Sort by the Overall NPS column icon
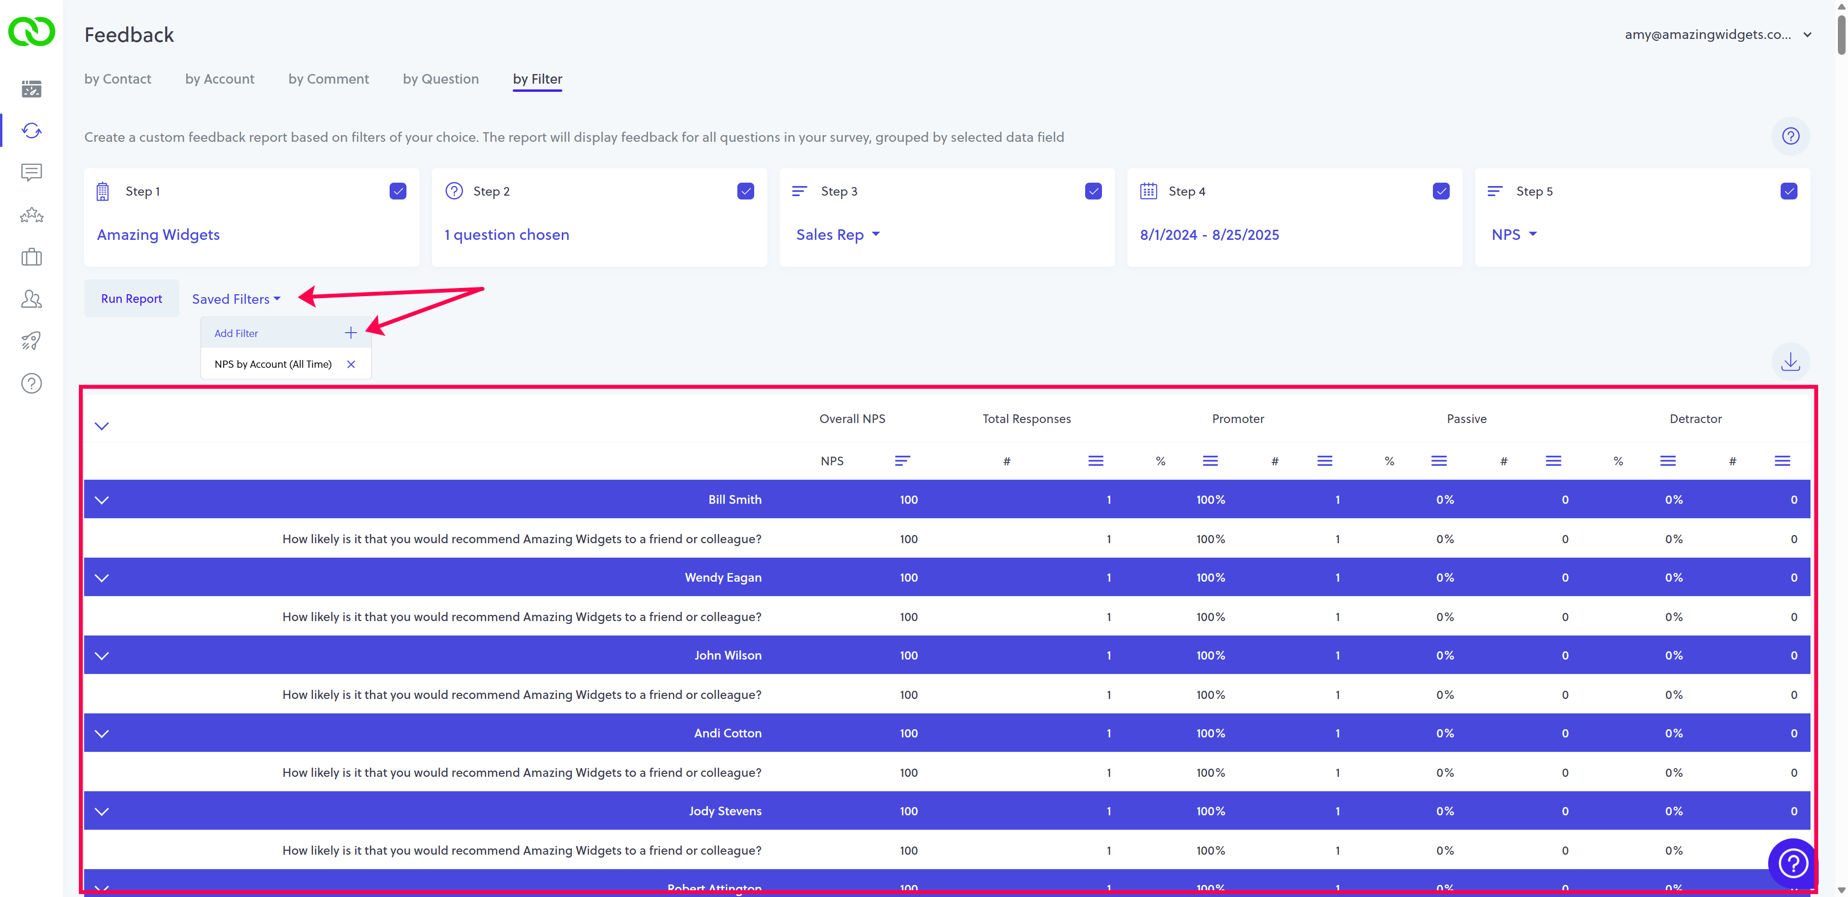Viewport: 1848px width, 897px height. click(902, 461)
